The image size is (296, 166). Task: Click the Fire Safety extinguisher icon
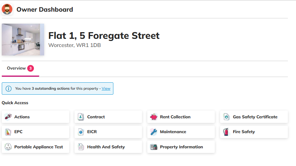(x=226, y=132)
